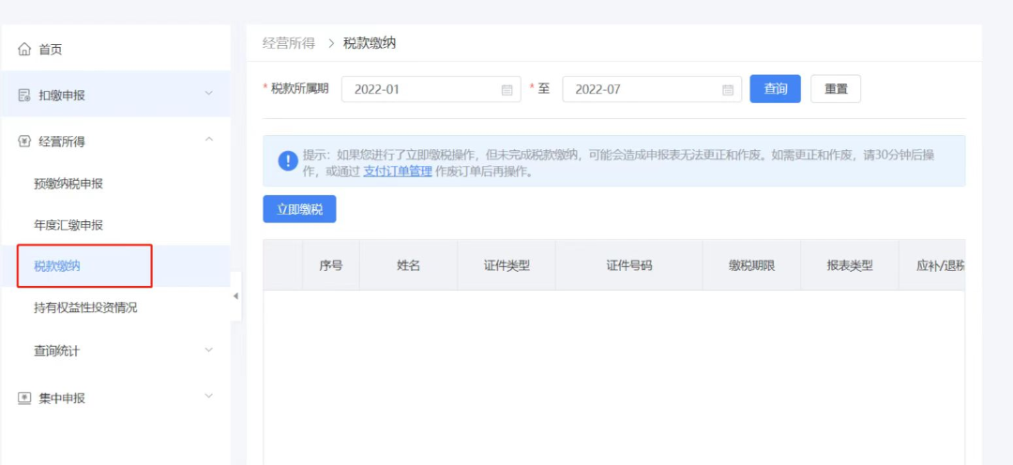The width and height of the screenshot is (1013, 465).
Task: Click the 经营所得 yen icon in sidebar
Action: click(x=24, y=142)
